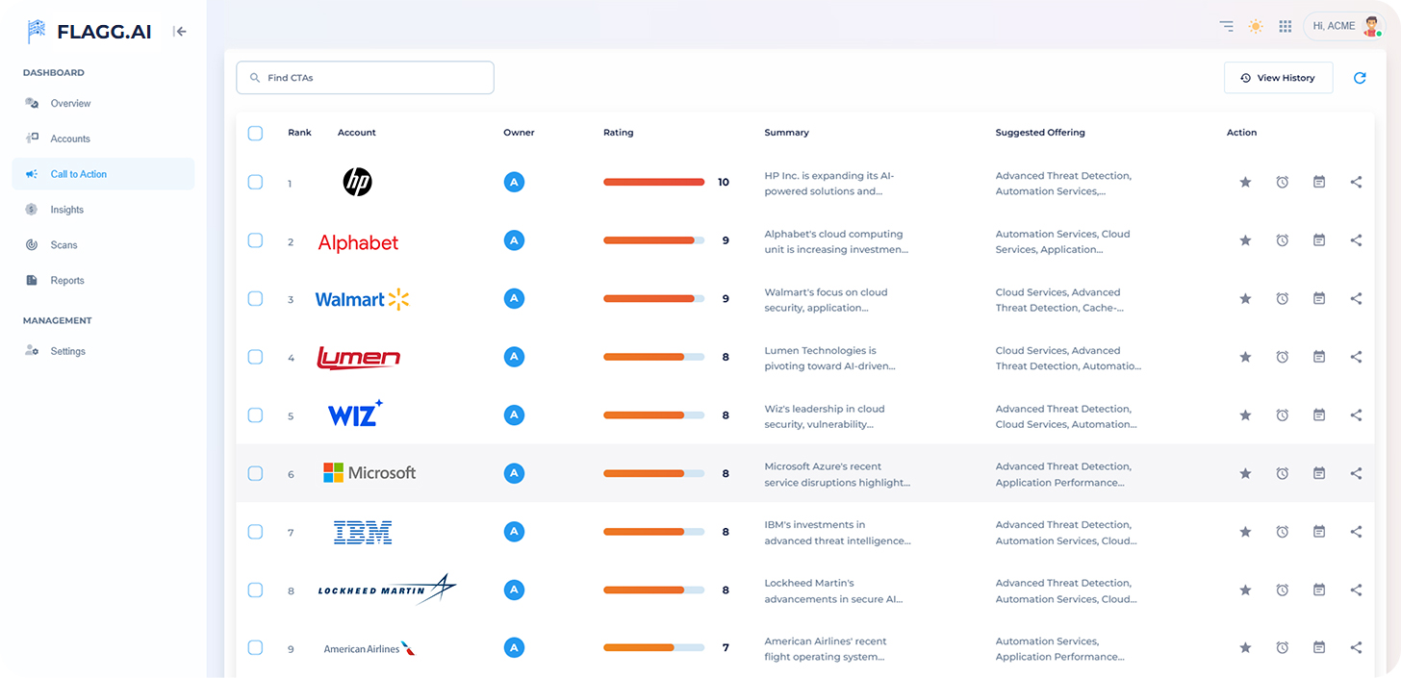
Task: Check the Alphabet row checkbox
Action: click(255, 240)
